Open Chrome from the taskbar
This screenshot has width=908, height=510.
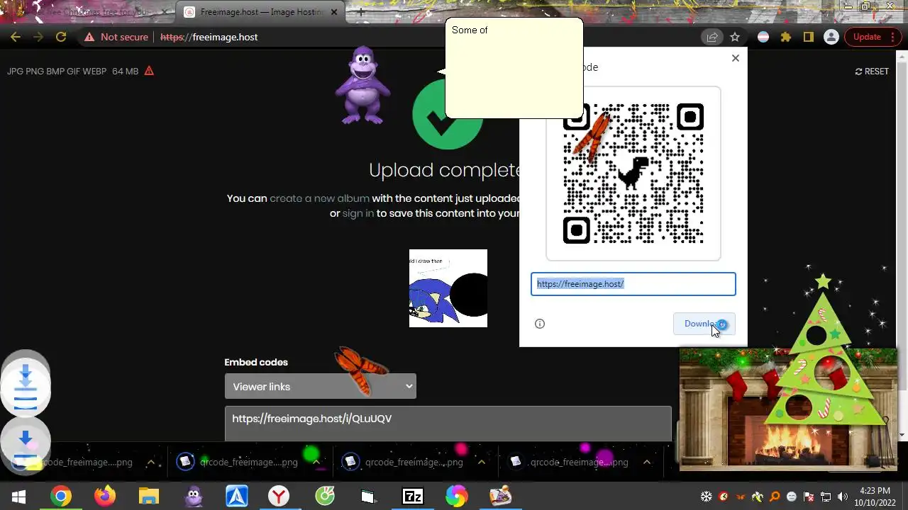tap(61, 497)
